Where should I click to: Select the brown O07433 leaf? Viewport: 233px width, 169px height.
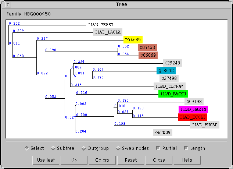[x=147, y=47]
